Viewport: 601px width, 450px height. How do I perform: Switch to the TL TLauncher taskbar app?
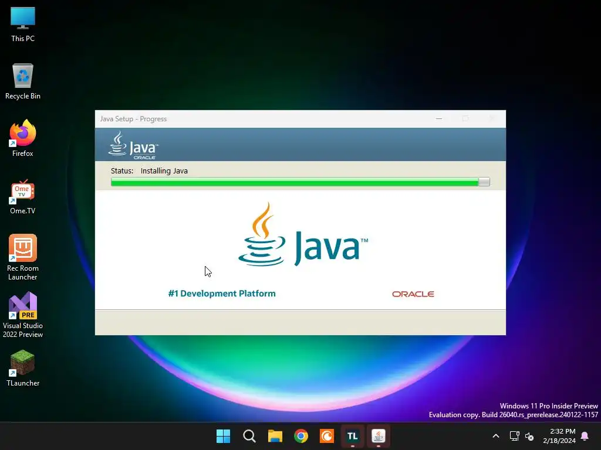[x=353, y=436]
